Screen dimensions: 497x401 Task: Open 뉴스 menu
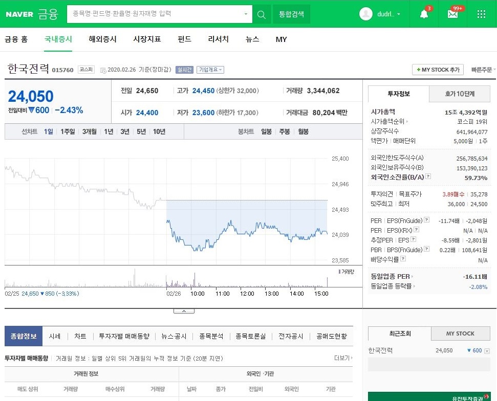pyautogui.click(x=252, y=39)
